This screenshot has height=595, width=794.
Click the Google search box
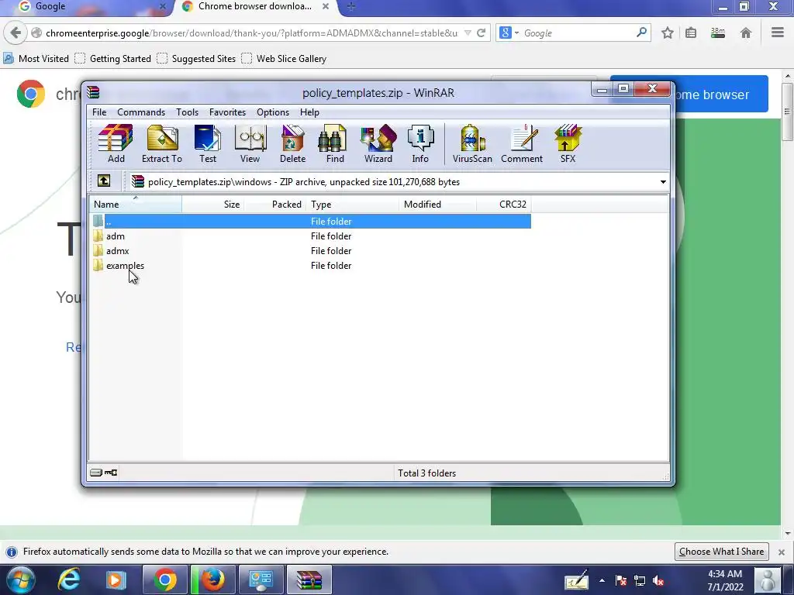[578, 33]
